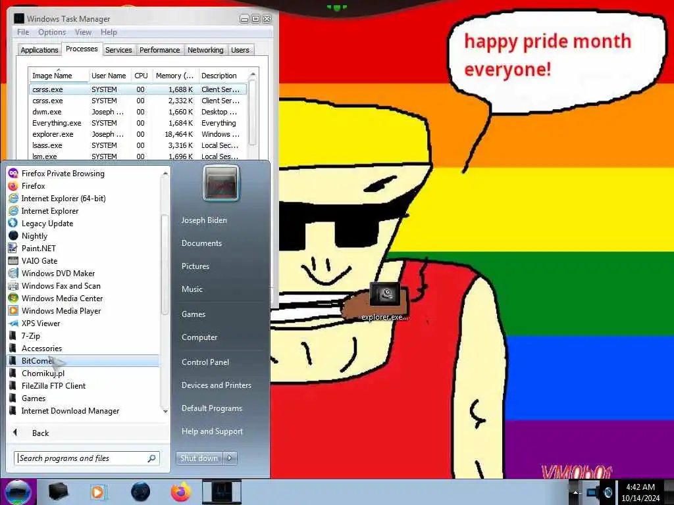This screenshot has width=674, height=505.
Task: Open Nightly from the taskbar
Action: [x=141, y=492]
